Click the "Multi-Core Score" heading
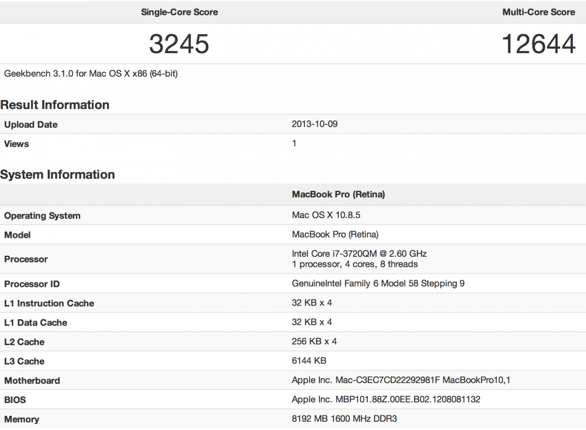Viewport: 586px width, 430px height. coord(539,12)
